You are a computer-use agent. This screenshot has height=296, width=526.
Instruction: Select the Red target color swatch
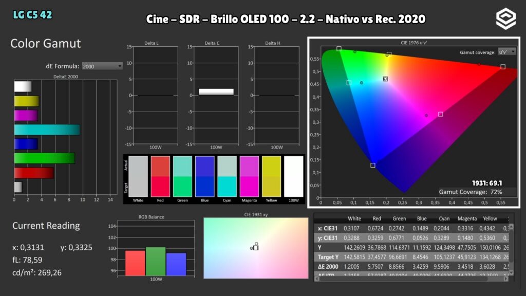(160, 187)
